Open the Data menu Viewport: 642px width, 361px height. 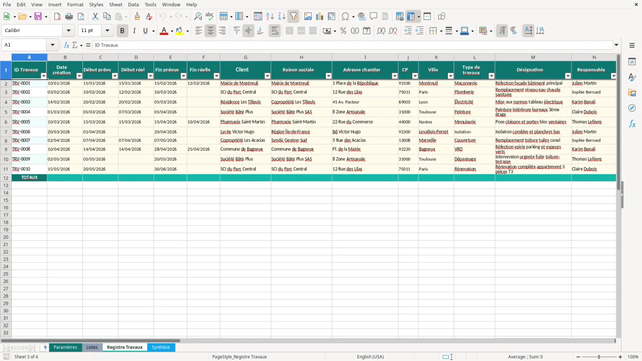coord(133,4)
